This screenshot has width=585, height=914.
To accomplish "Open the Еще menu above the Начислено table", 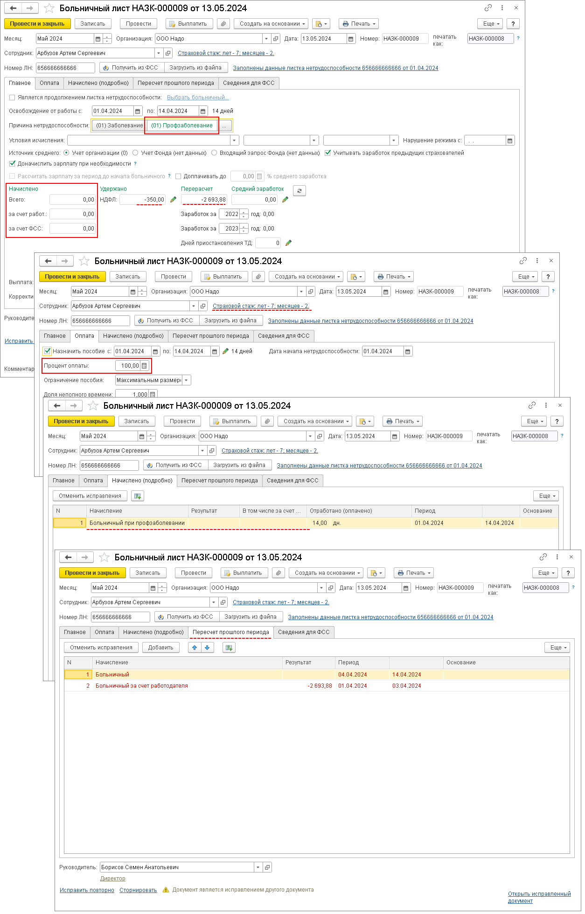I will coord(546,496).
